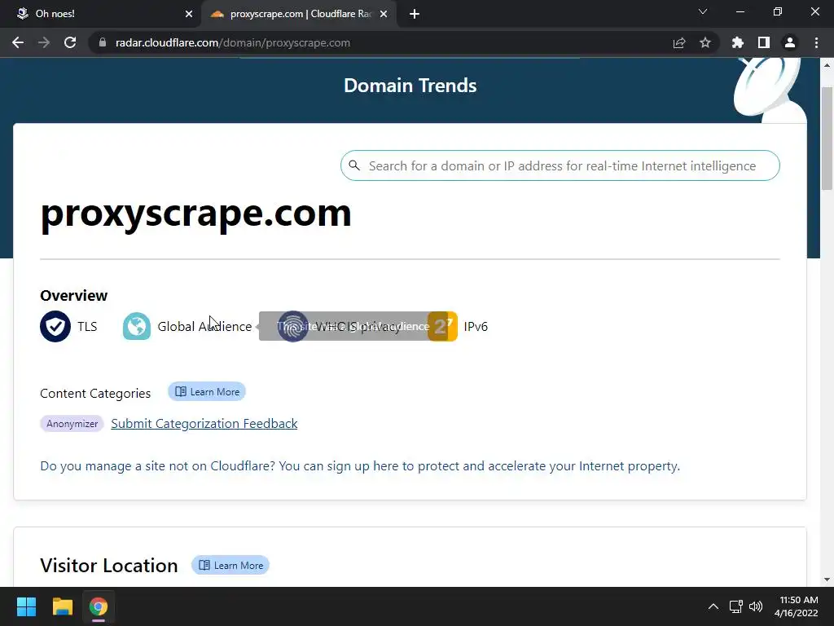
Task: Click the IPv6 label
Action: [x=476, y=326]
